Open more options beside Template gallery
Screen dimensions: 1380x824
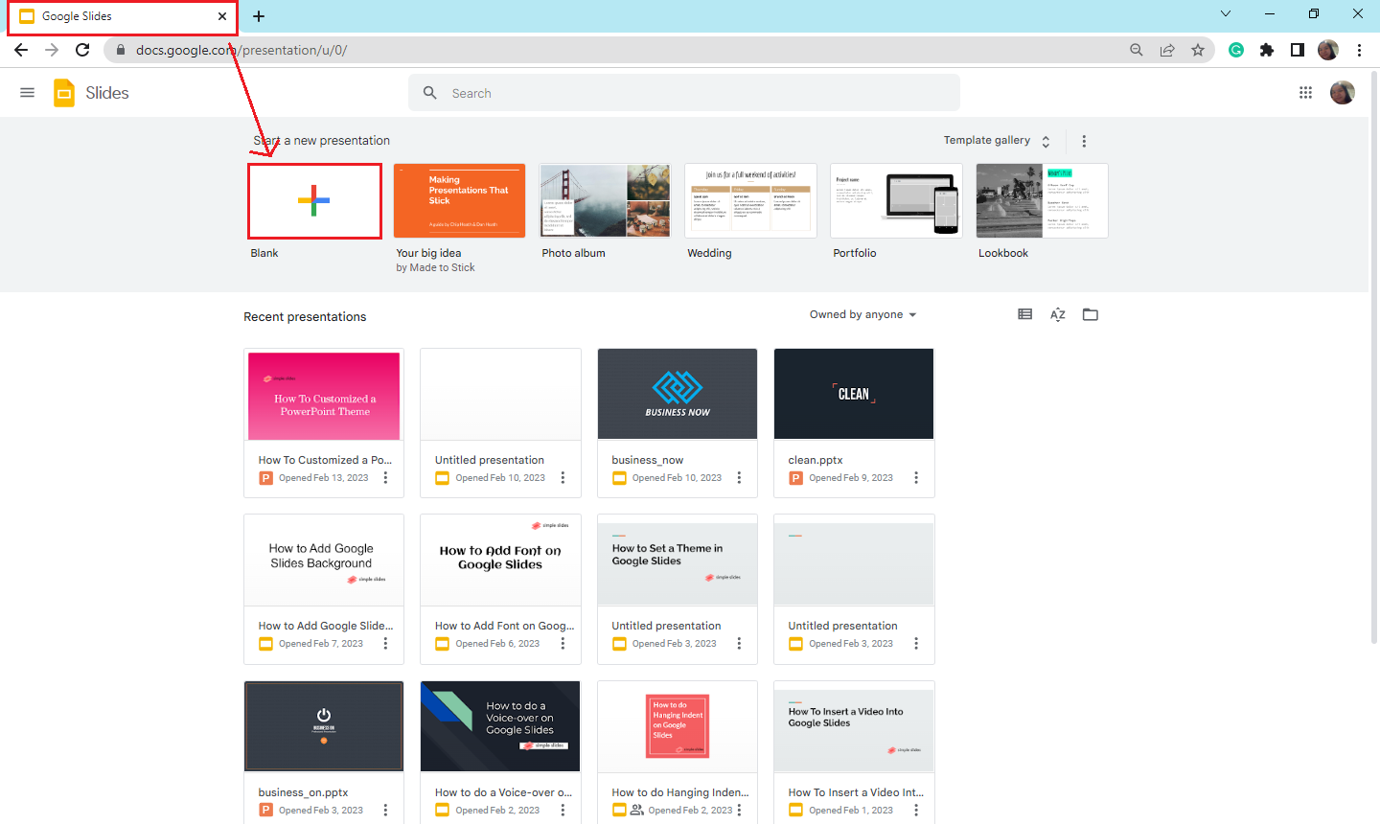pyautogui.click(x=1084, y=141)
